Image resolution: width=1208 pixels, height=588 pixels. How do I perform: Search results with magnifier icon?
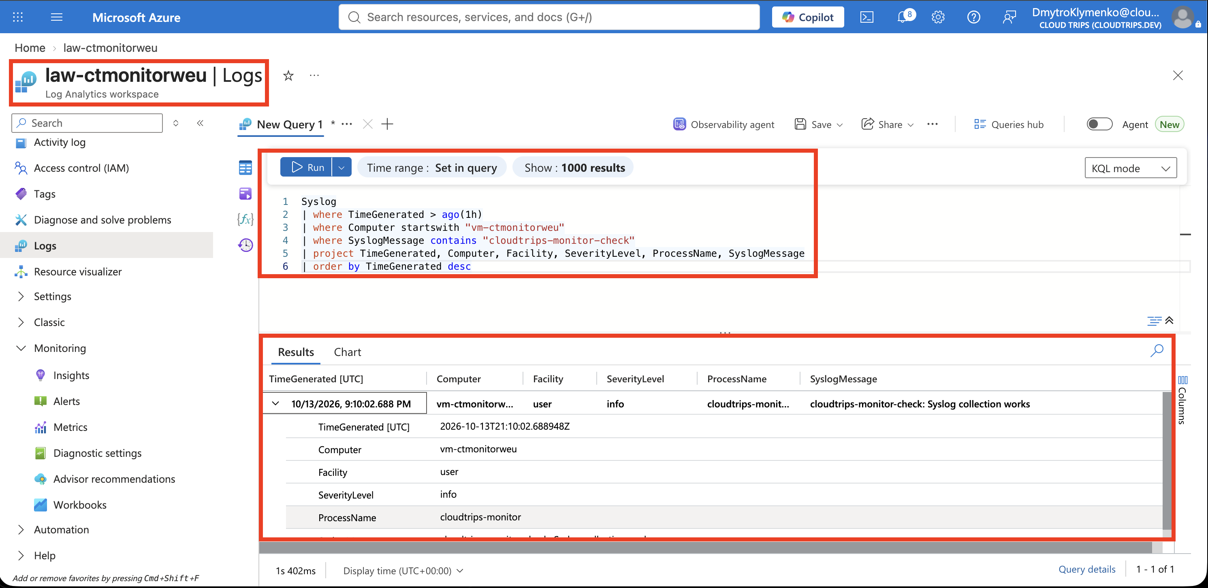[1157, 351]
